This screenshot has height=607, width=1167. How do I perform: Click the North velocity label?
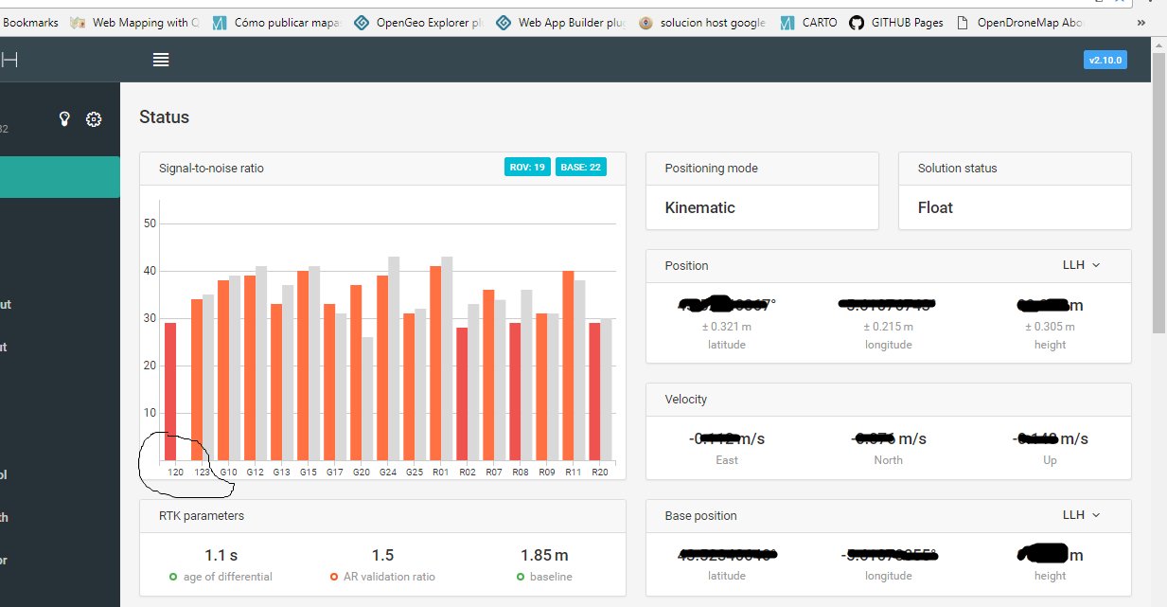click(888, 460)
